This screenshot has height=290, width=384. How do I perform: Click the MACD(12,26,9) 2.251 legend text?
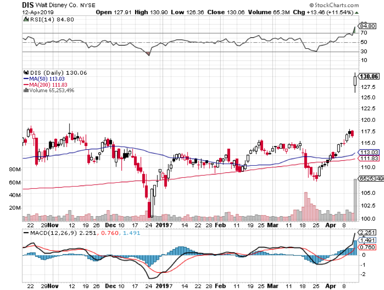[63, 233]
